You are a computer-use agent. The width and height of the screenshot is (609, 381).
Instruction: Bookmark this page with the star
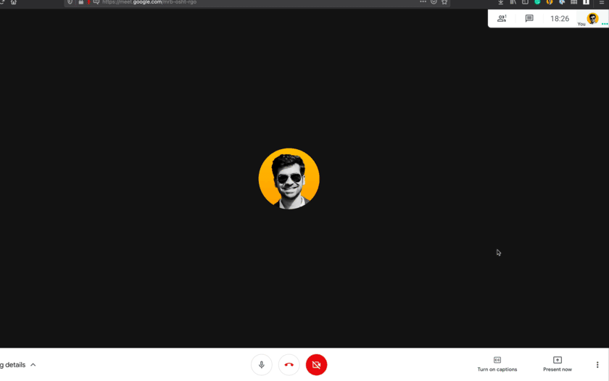click(x=444, y=2)
